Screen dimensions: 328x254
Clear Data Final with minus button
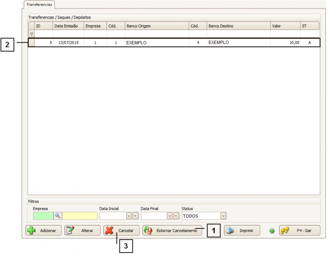[x=176, y=216]
